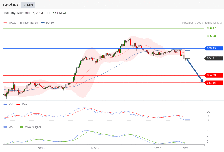Click the Nov 7 date axis label
Screen dimensions: 224x152
click(x=157, y=148)
